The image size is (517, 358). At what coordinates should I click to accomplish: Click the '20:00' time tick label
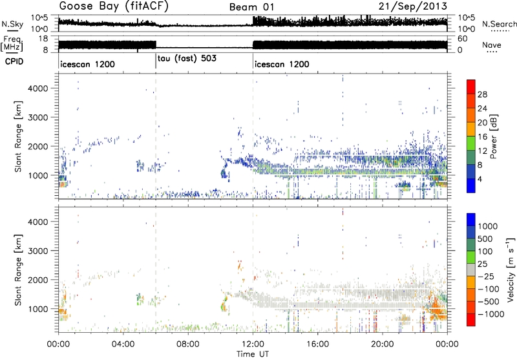click(x=382, y=344)
